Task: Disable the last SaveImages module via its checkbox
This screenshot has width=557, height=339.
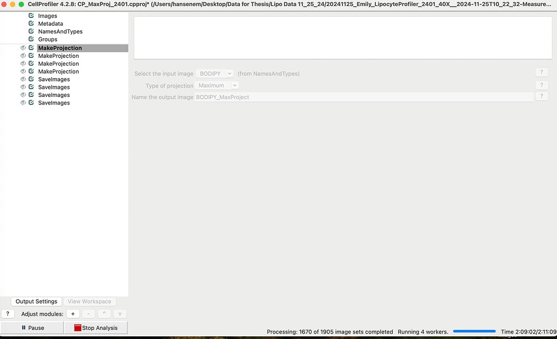Action: point(30,103)
